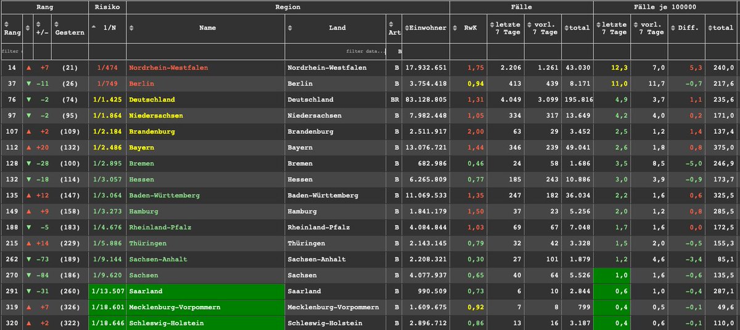This screenshot has height=330, width=740.
Task: Click Einwohner value 83.128.805
Action: (x=425, y=99)
